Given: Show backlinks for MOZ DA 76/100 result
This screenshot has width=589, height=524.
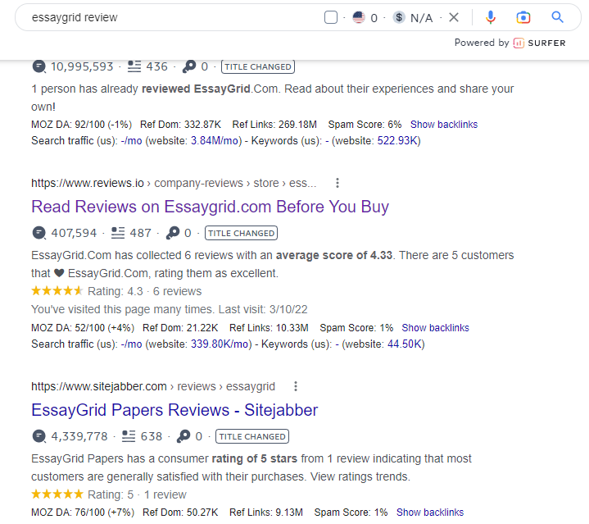Looking at the screenshot, I should coord(430,513).
